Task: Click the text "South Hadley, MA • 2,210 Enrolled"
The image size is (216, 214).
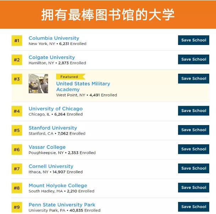Action: click(x=61, y=191)
